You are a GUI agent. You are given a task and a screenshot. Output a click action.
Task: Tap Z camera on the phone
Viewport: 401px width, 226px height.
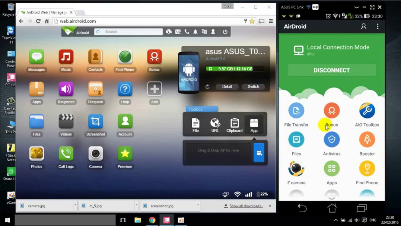(x=296, y=169)
